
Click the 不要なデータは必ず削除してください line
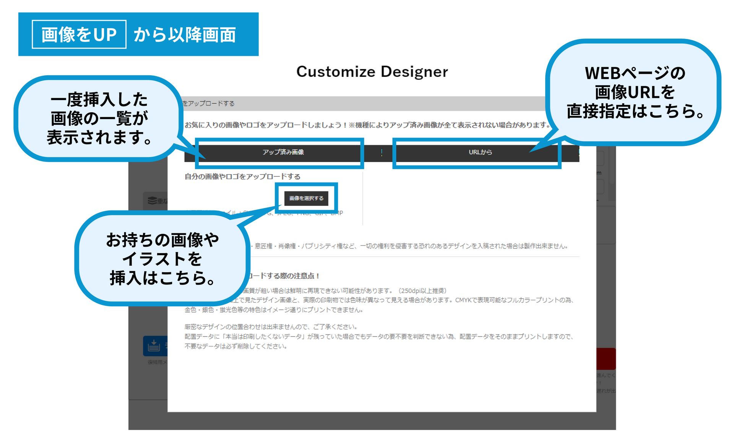pos(235,346)
